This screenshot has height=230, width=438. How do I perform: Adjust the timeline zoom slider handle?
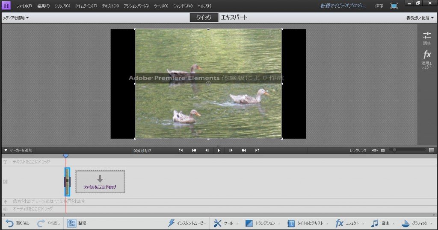394,150
